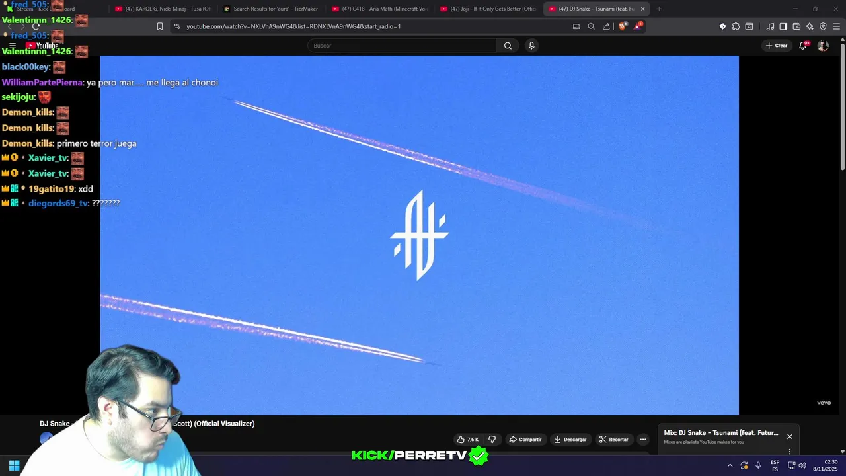Toggle the browser sidebar panel icon
The image size is (846, 476).
783,26
